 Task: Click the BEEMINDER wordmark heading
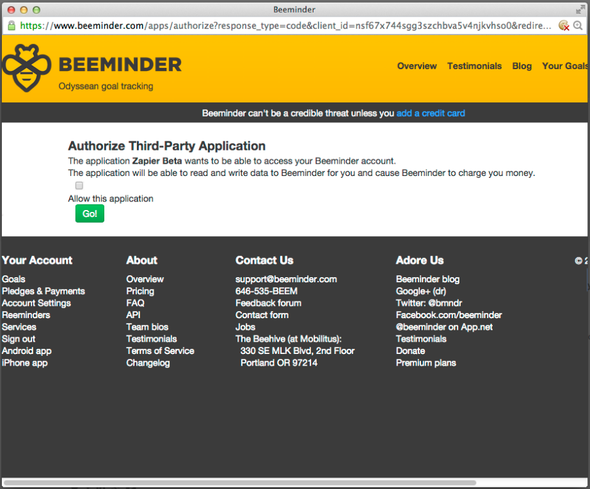coord(120,65)
